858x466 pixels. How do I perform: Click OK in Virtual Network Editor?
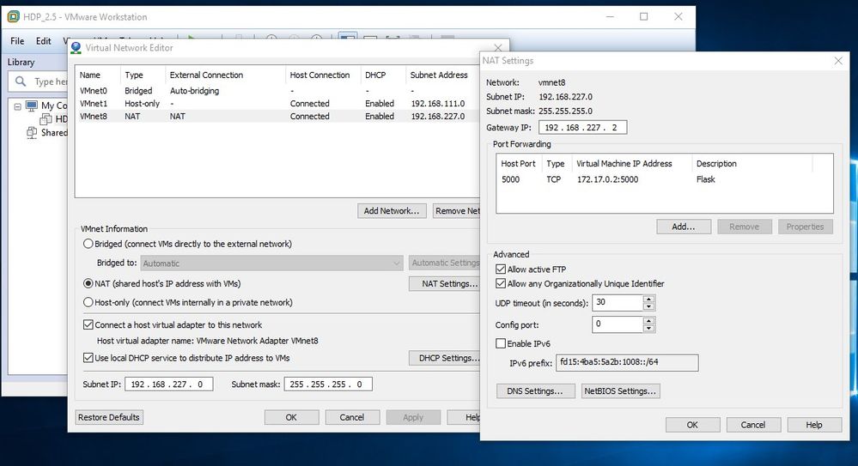[292, 417]
